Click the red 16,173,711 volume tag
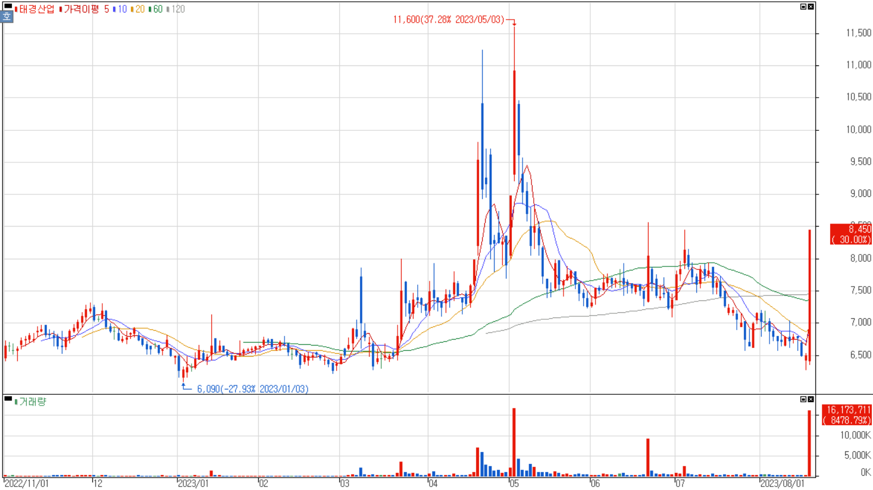Viewport: 873px width, 490px height. pos(847,415)
